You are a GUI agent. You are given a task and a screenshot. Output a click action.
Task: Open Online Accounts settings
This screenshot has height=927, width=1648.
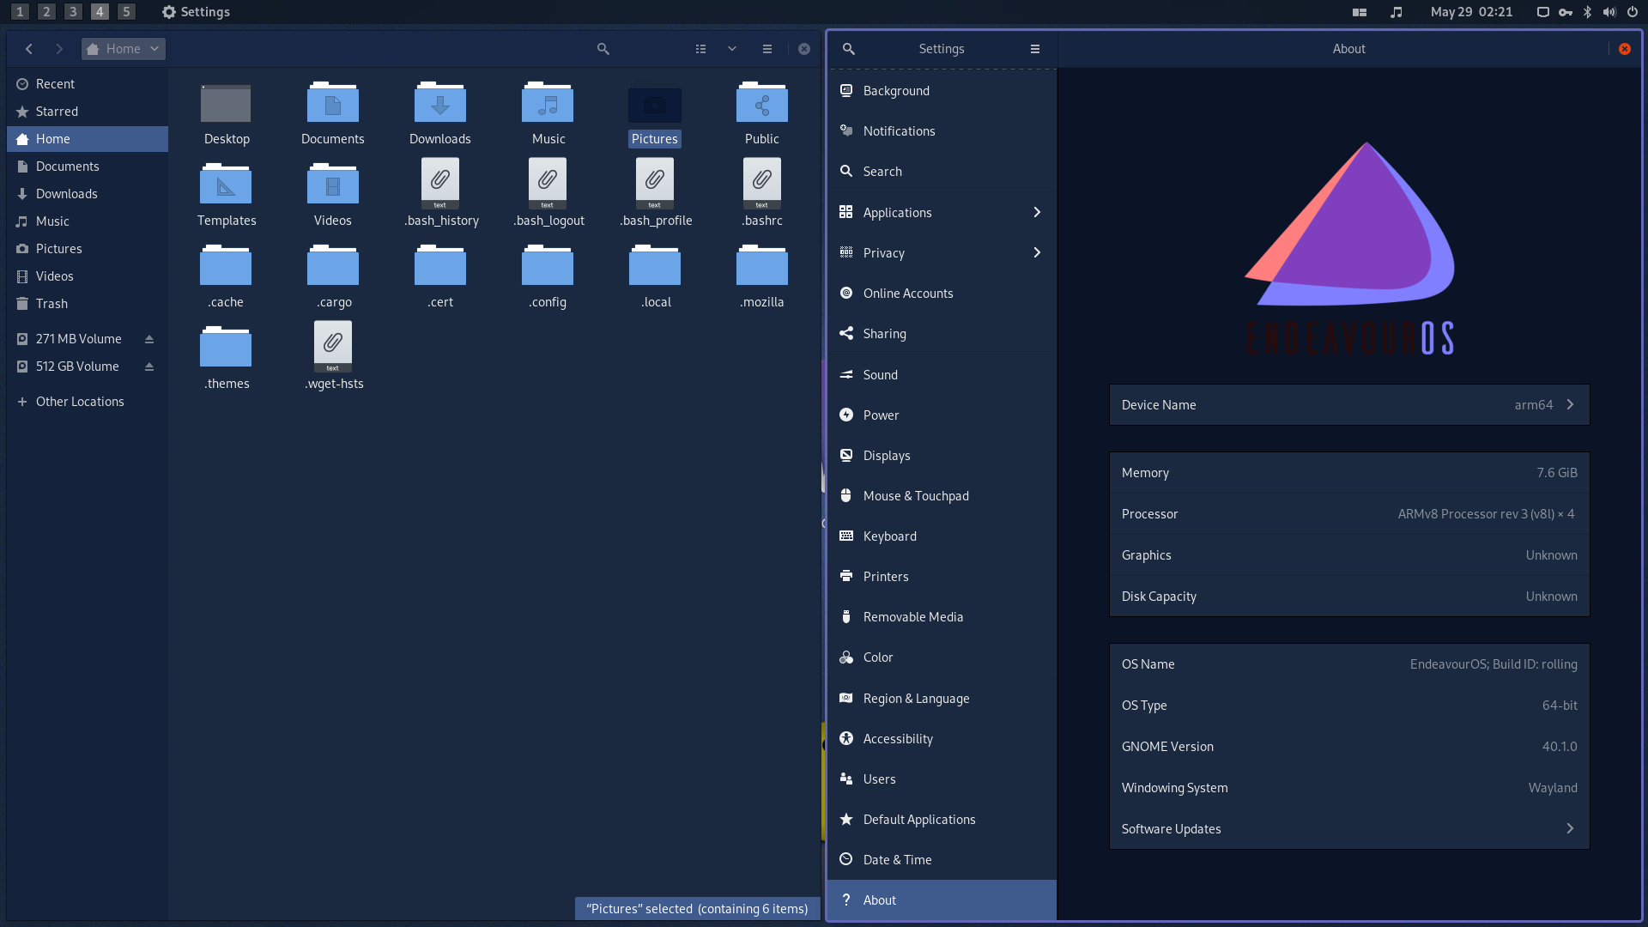pyautogui.click(x=942, y=294)
